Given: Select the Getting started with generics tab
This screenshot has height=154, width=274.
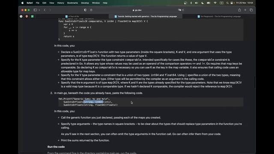Looking at the screenshot, I should tap(146, 16).
